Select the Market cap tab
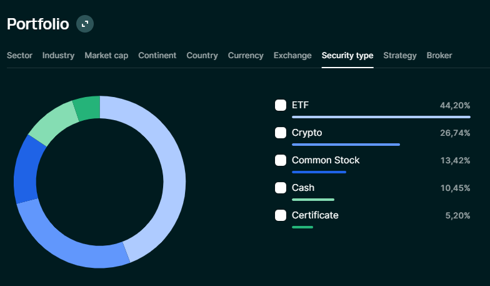Image resolution: width=490 pixels, height=286 pixels. point(106,55)
